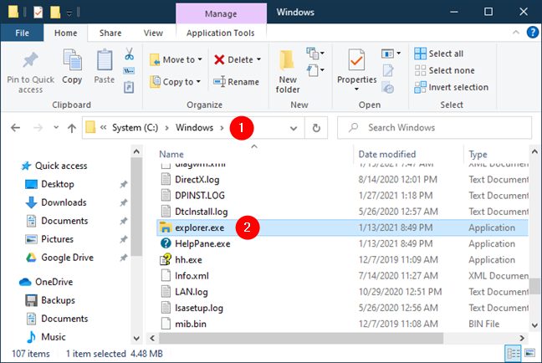This screenshot has width=542, height=363.
Task: Open the Easy access icon menu
Action: (314, 70)
